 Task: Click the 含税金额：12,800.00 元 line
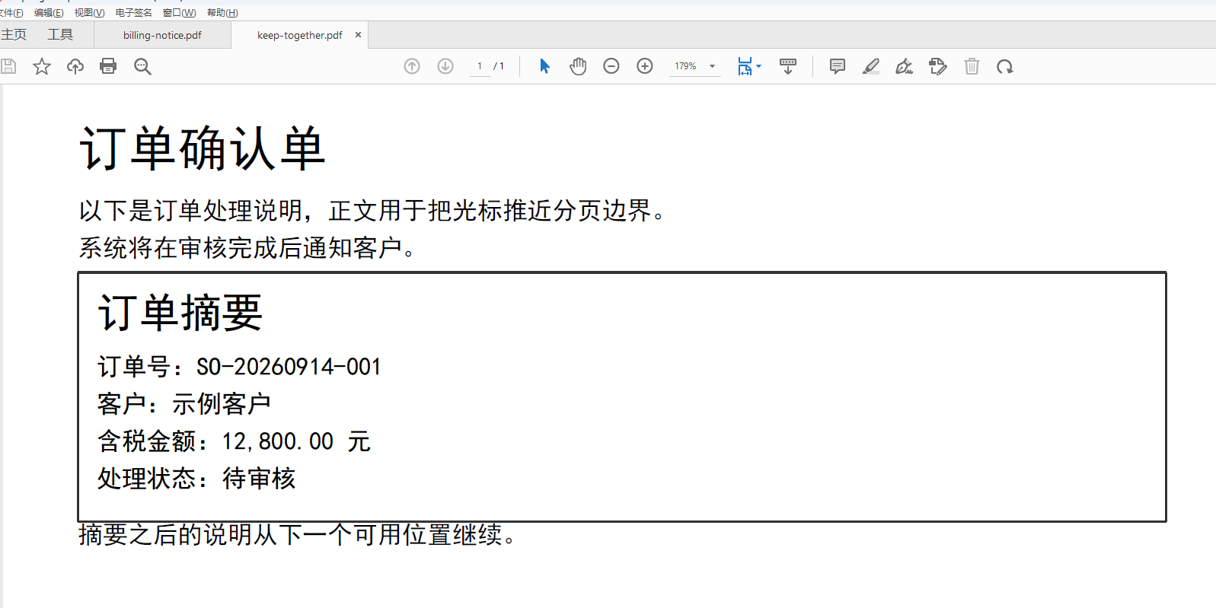point(234,441)
